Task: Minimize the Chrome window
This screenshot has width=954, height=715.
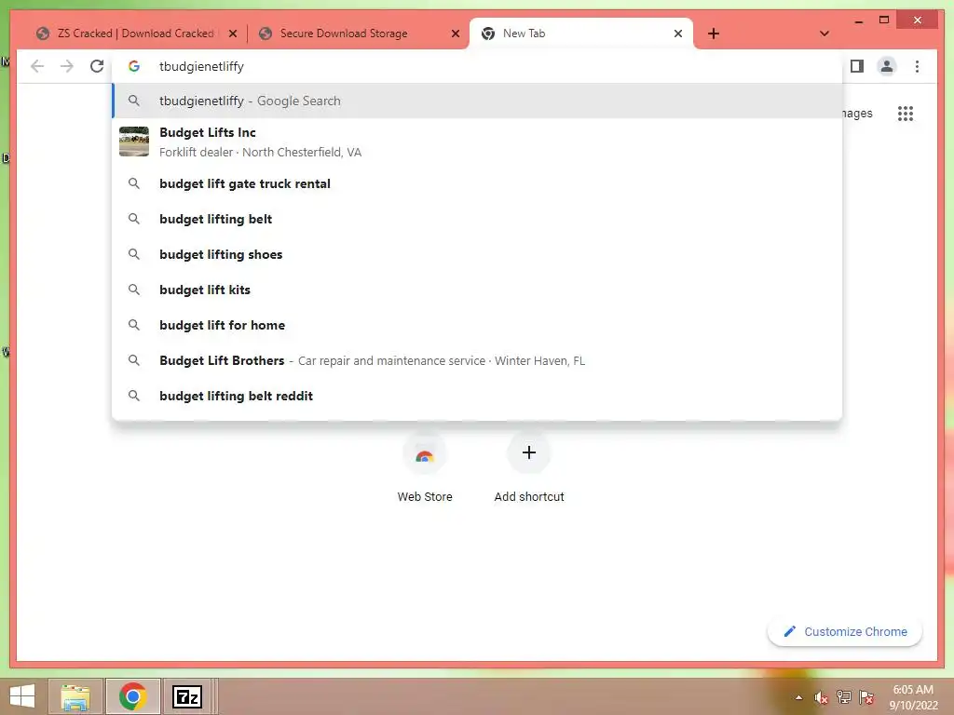Action: pos(858,20)
